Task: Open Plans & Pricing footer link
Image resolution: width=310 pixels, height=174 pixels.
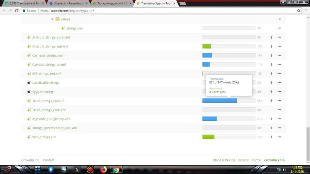Action: click(x=224, y=160)
